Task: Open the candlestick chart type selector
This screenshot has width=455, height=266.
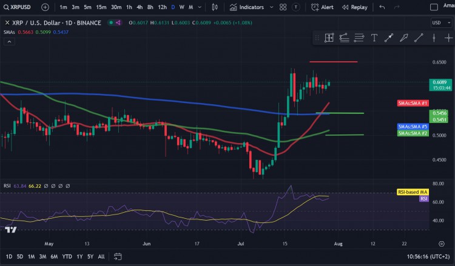Action: tap(215, 7)
